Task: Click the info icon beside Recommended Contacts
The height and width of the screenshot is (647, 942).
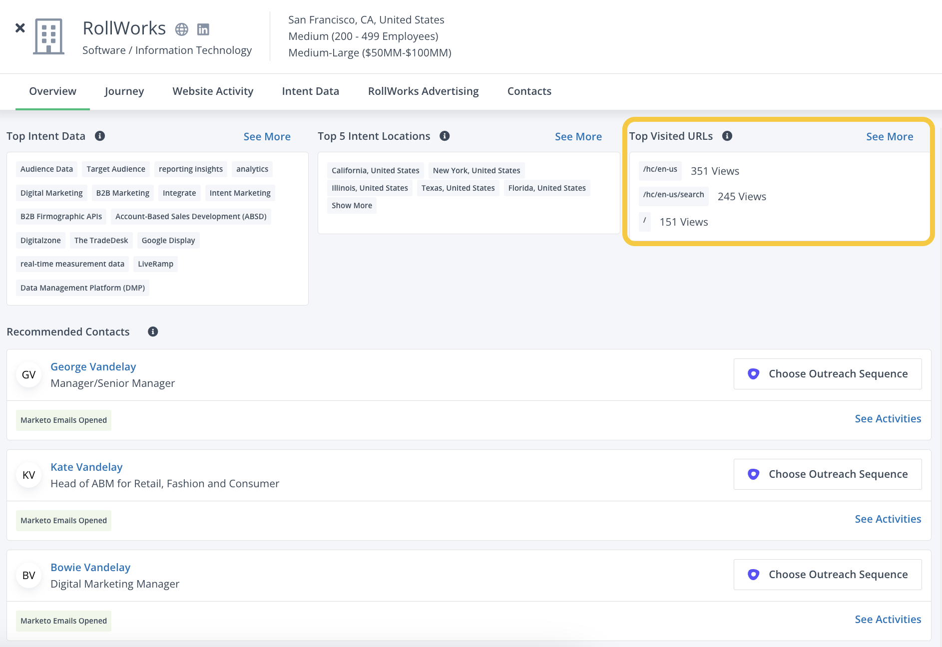Action: click(x=153, y=331)
